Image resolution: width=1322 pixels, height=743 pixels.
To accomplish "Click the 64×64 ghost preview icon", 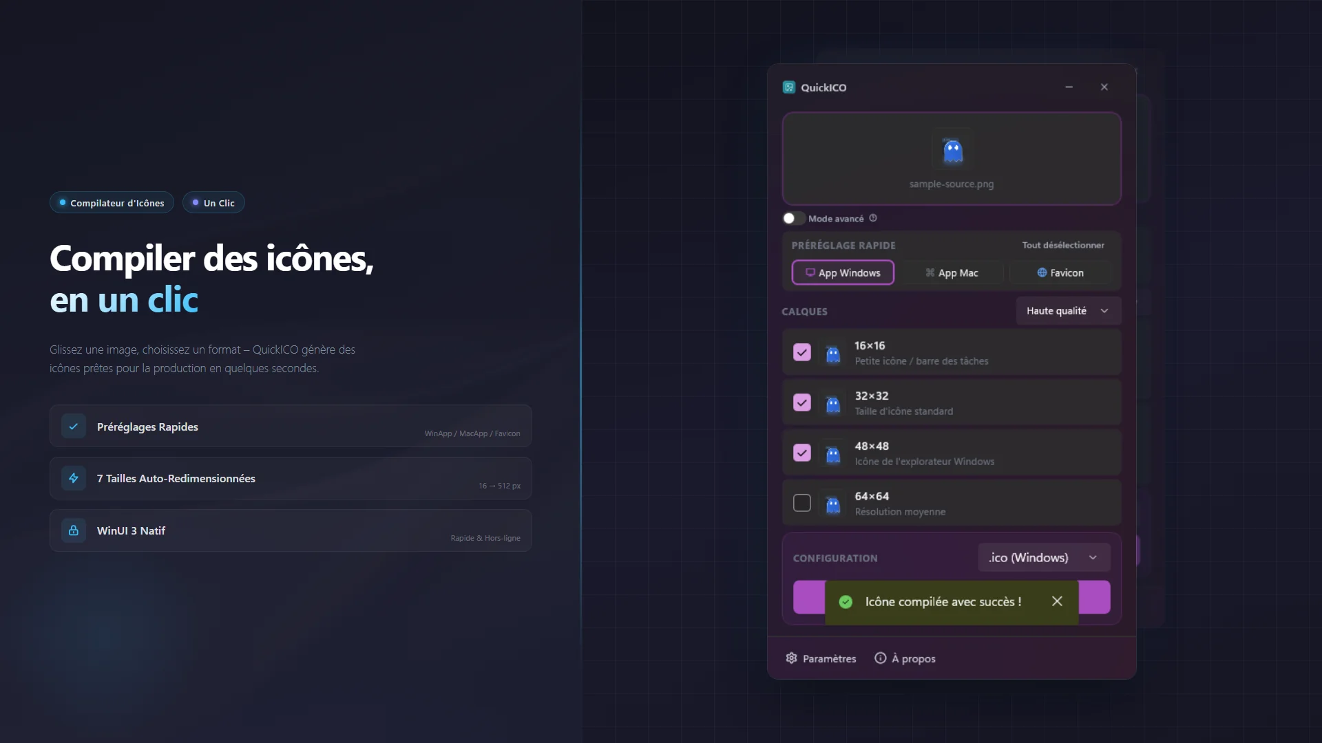I will pyautogui.click(x=833, y=504).
